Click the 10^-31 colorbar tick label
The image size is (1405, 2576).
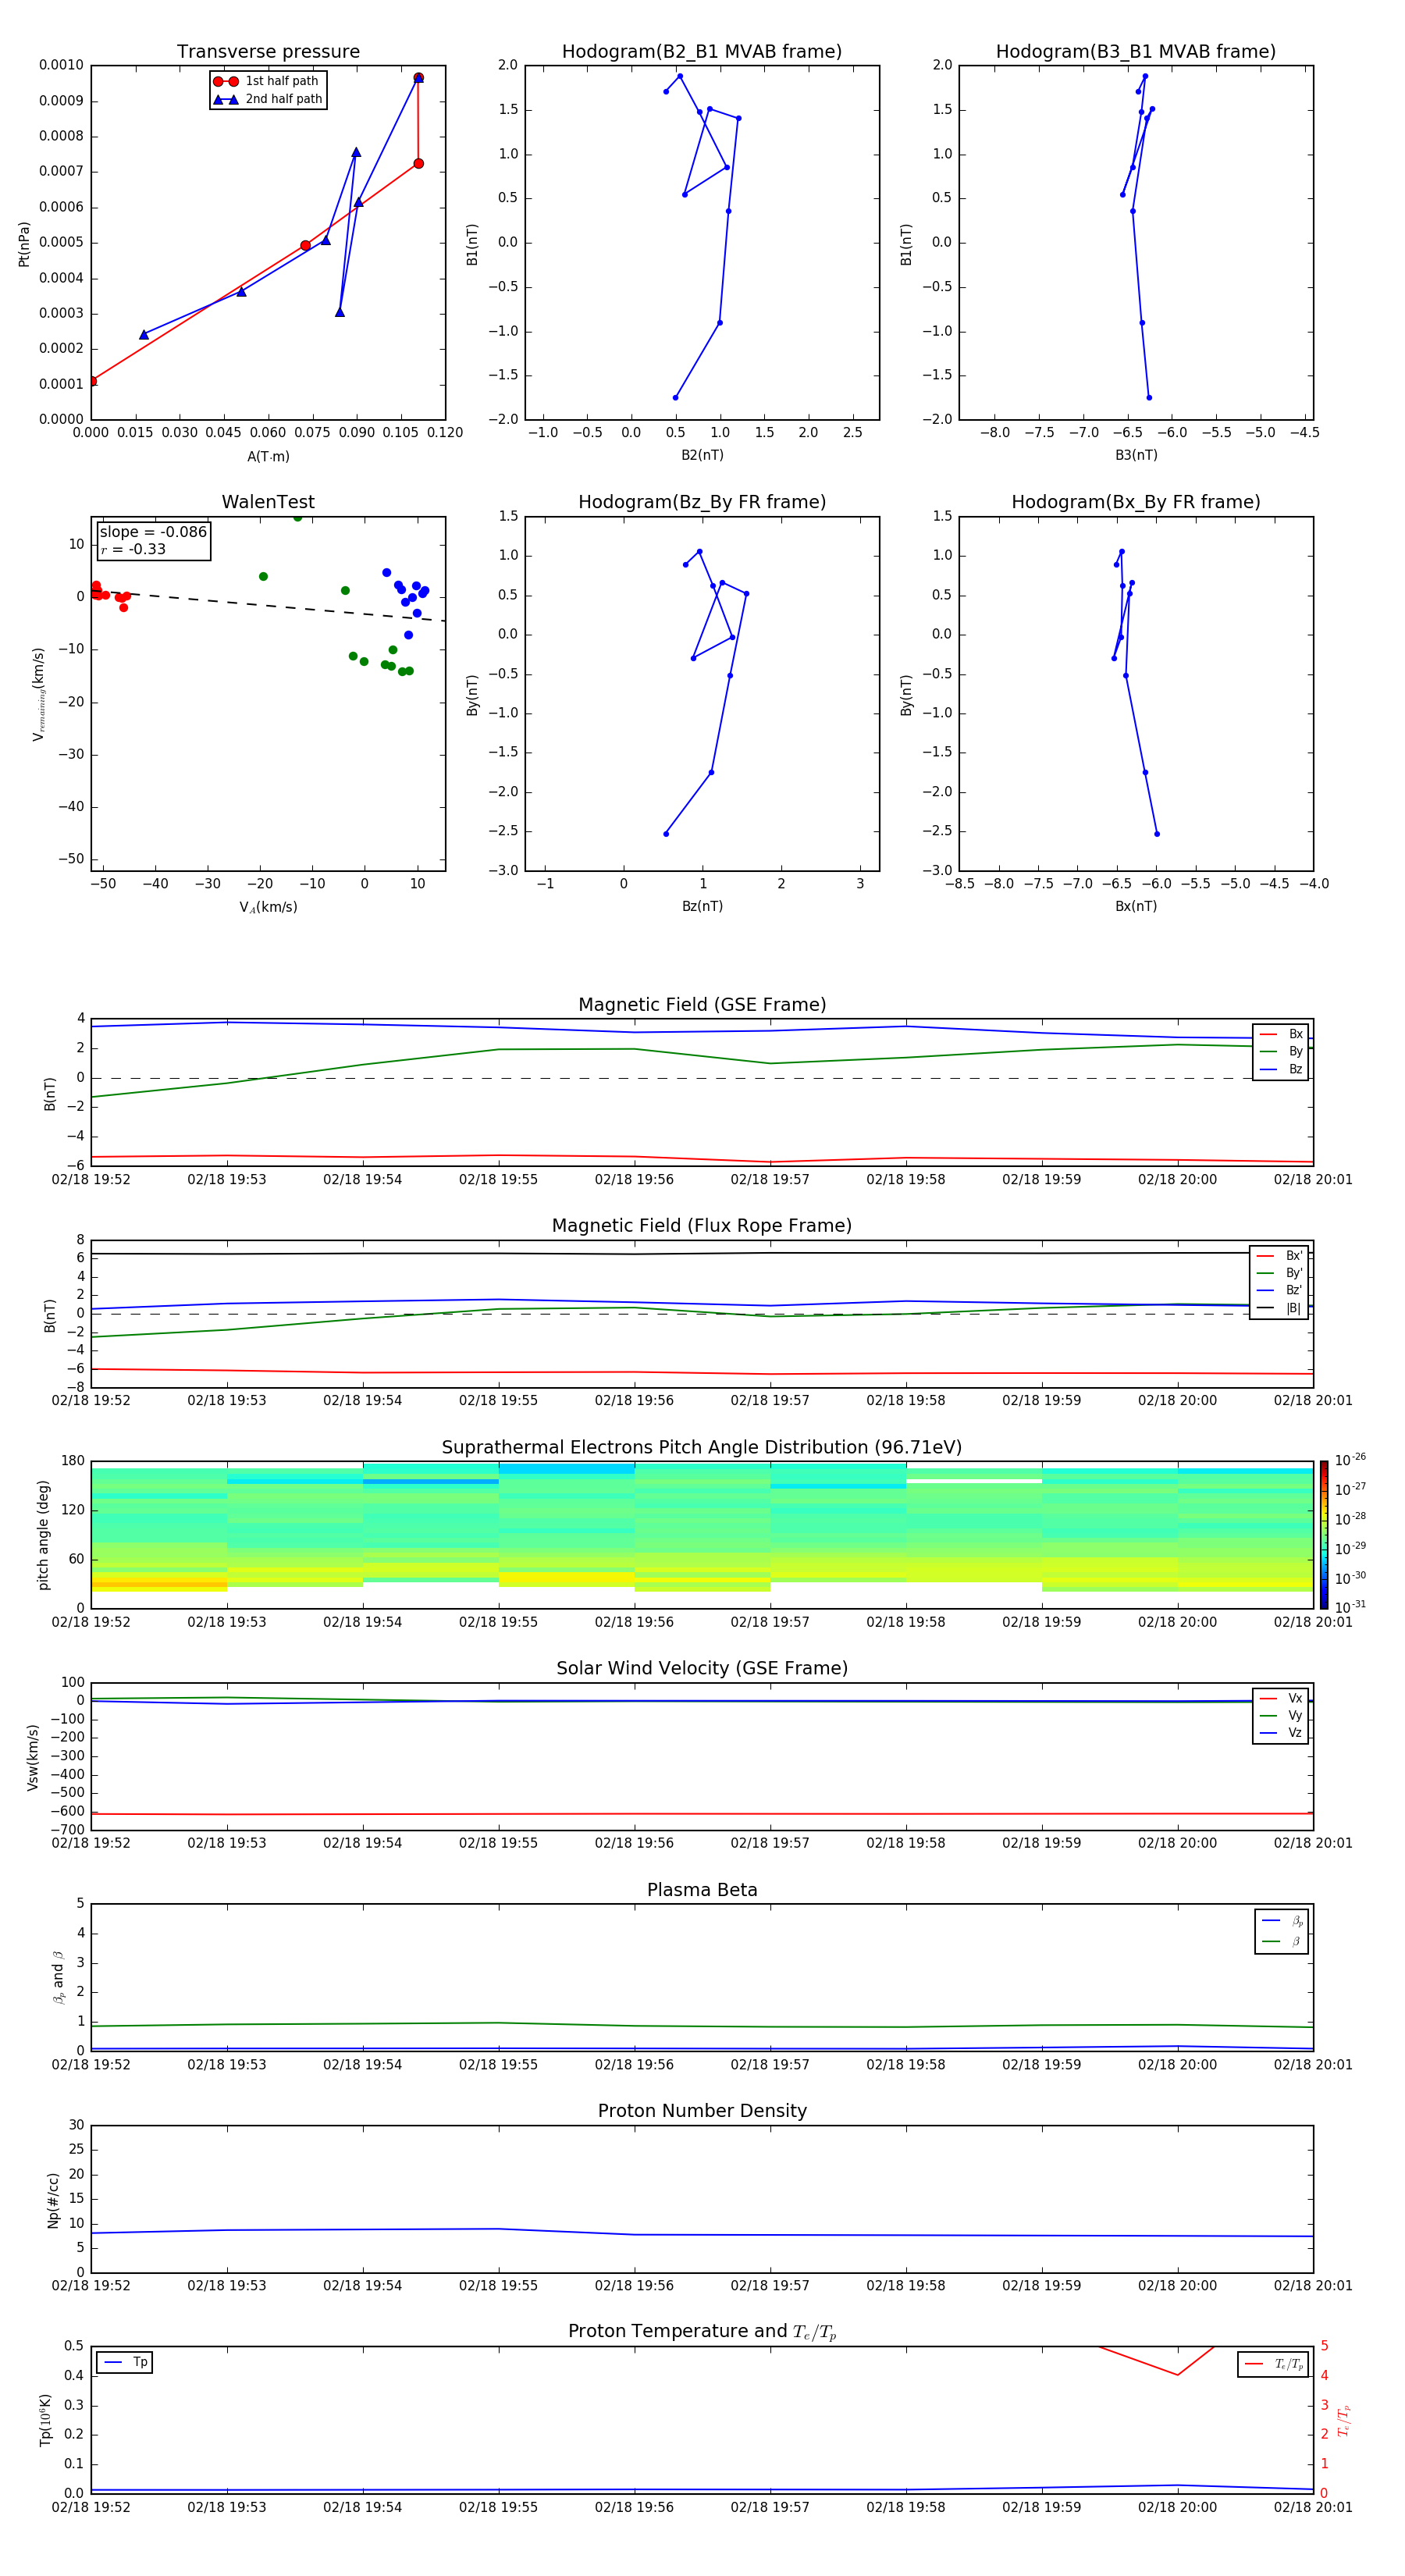point(1350,1607)
